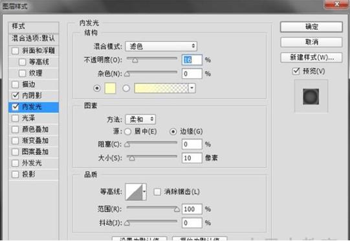This screenshot has width=350, height=241.
Task: Click the yellow glow color swatch
Action: coord(110,89)
